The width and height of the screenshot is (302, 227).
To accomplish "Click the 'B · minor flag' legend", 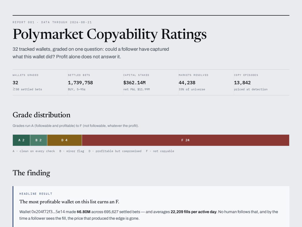I will click(72, 151).
